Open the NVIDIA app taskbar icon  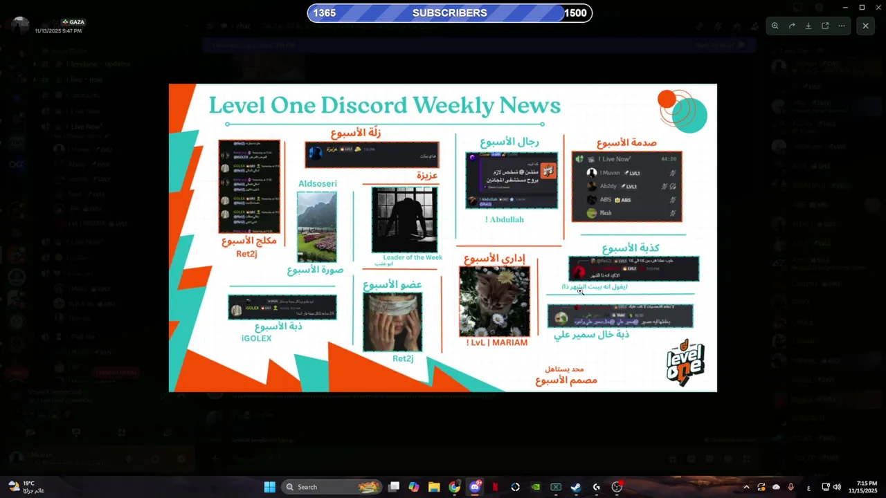click(535, 487)
